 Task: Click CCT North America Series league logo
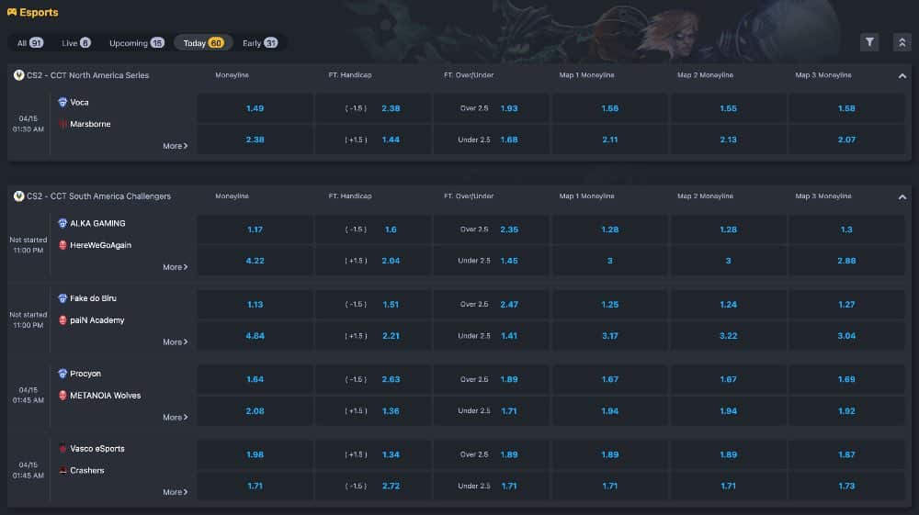(18, 75)
